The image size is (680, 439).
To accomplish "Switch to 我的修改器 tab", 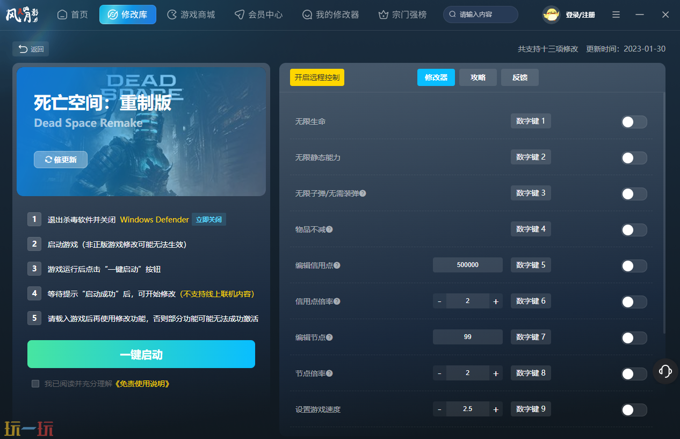I will pyautogui.click(x=330, y=15).
